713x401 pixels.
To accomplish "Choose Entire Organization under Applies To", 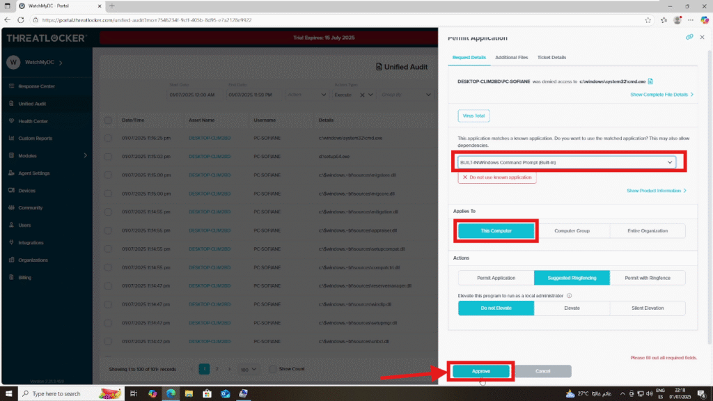I will (x=648, y=231).
